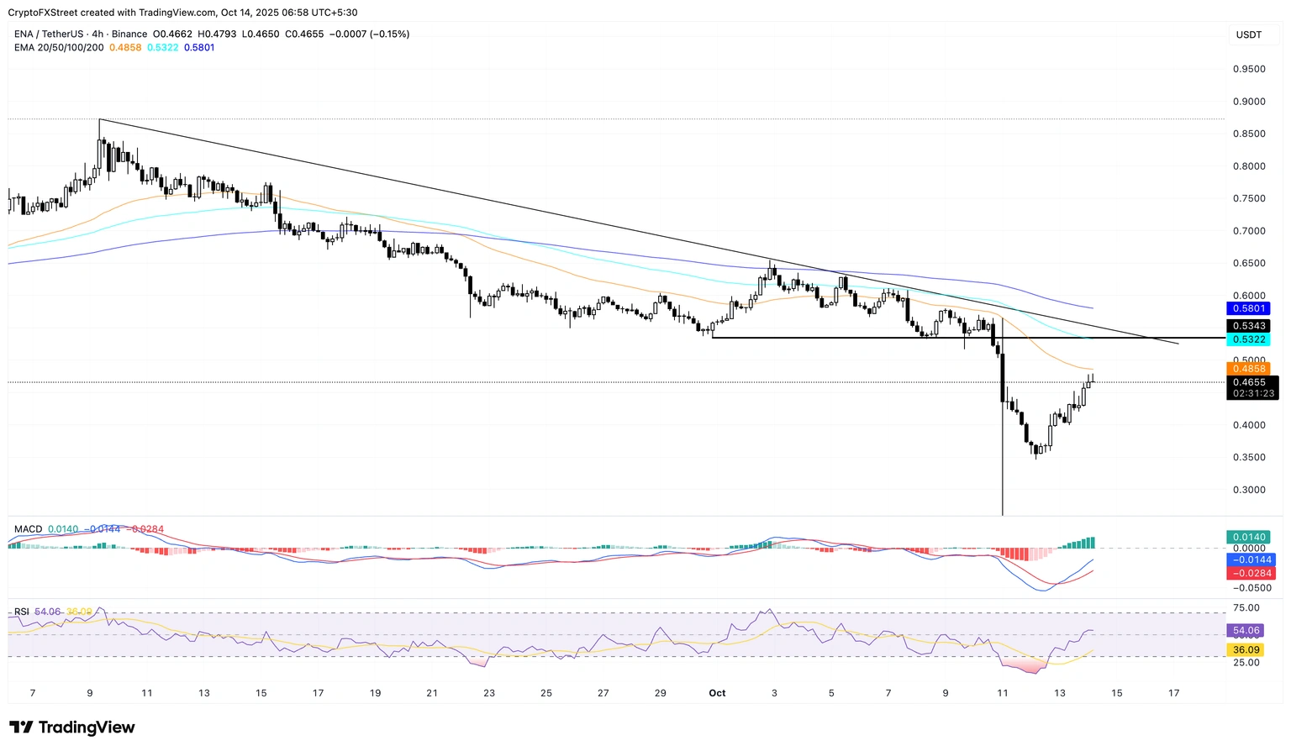
Task: Click the yellow RSI tag 36.09
Action: (1246, 649)
